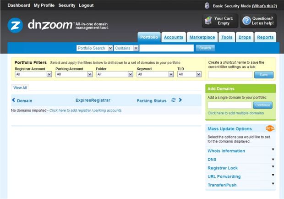
Task: Open the Portfolio Search dropdown
Action: click(x=94, y=48)
